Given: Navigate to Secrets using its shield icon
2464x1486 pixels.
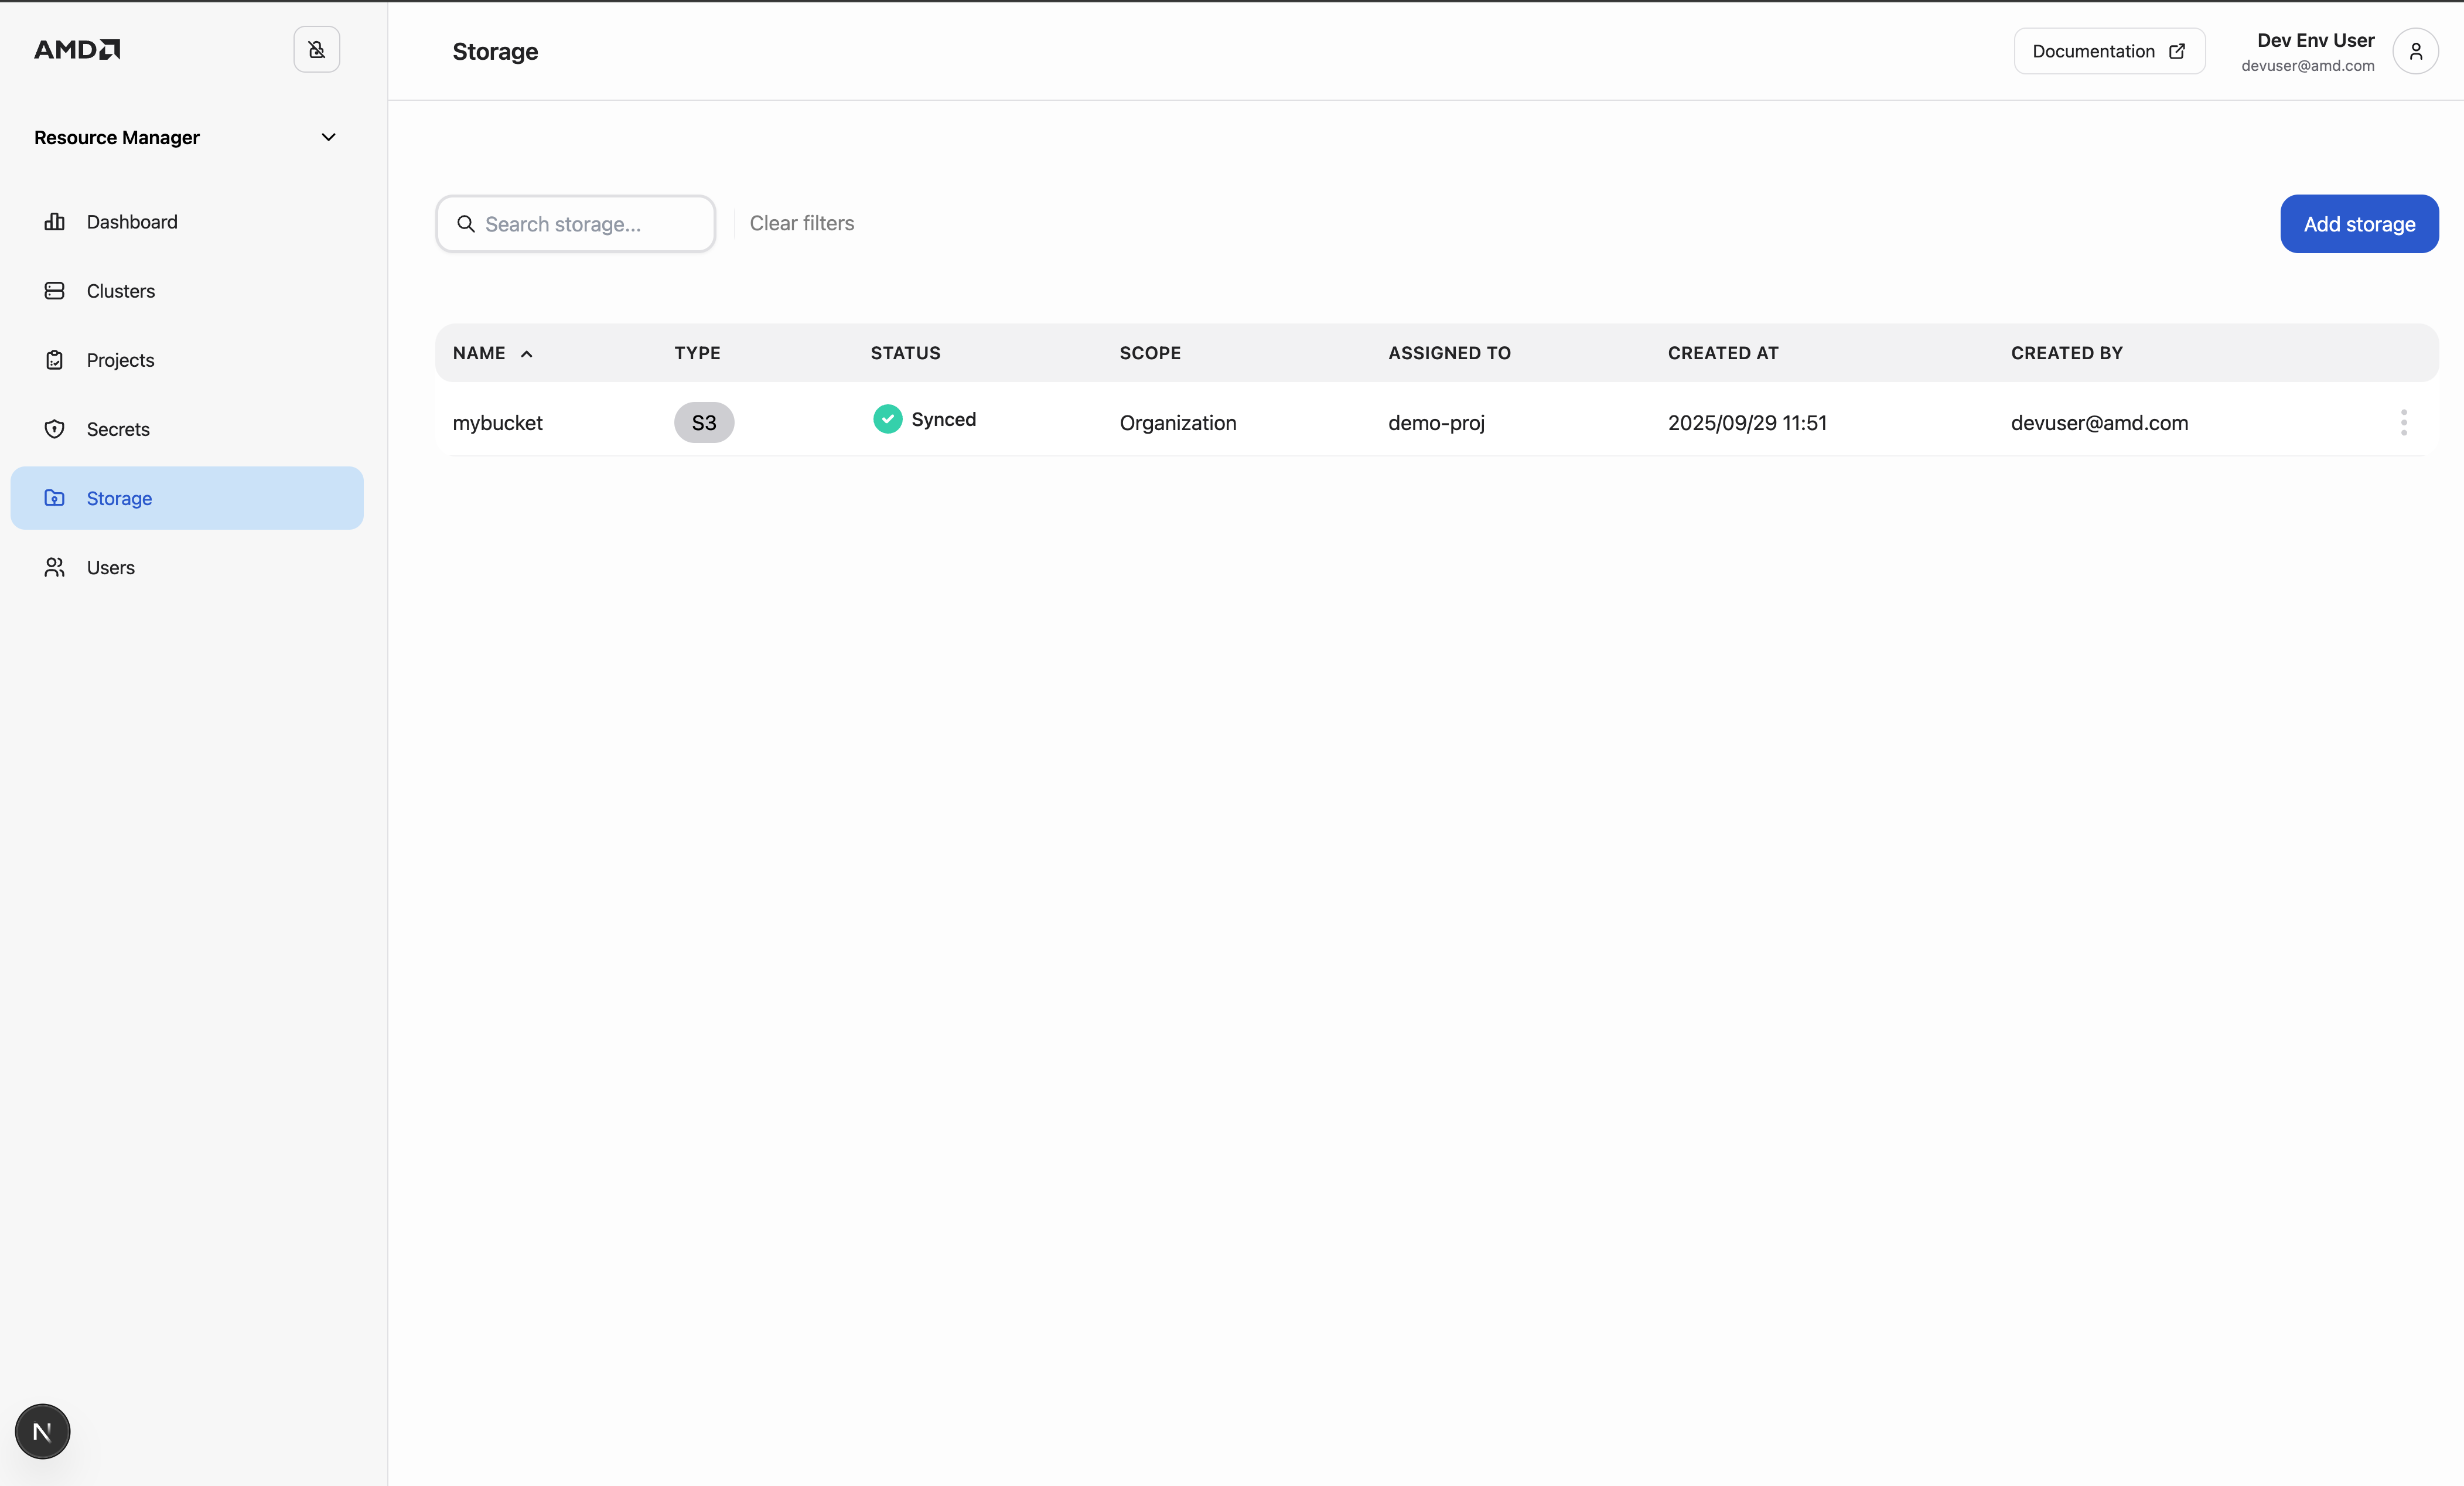Looking at the screenshot, I should pos(55,429).
